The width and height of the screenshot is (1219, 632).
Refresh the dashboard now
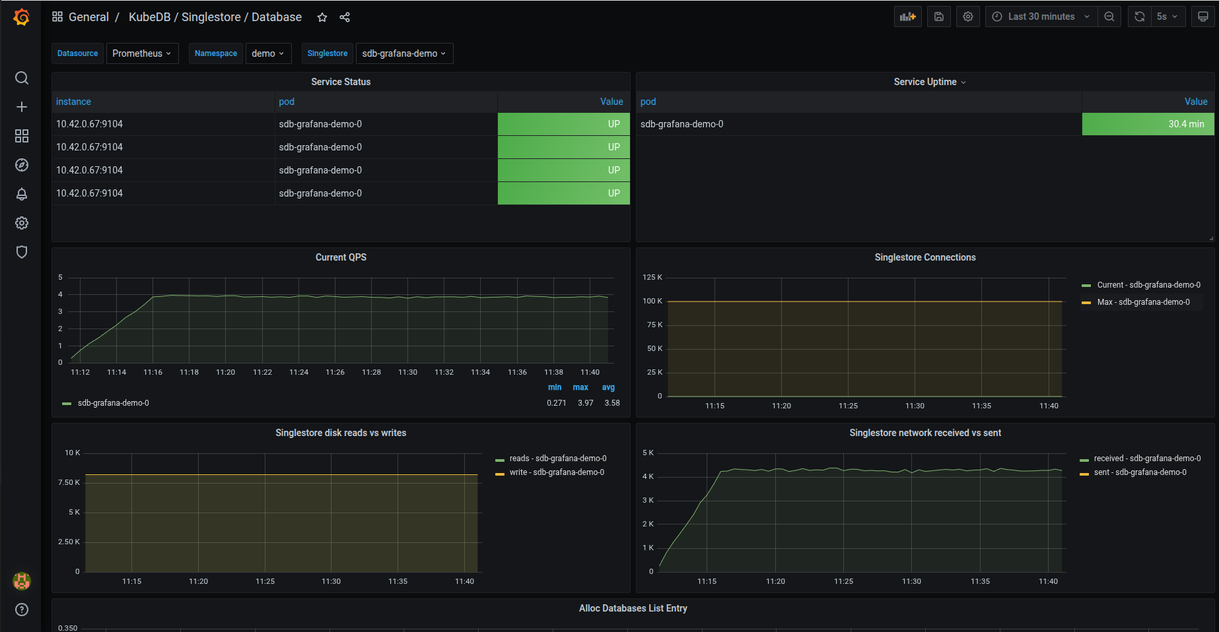(1140, 16)
